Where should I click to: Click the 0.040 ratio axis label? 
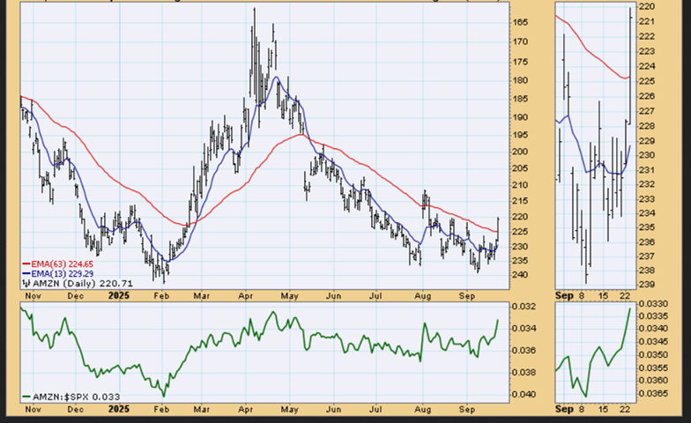(x=524, y=395)
